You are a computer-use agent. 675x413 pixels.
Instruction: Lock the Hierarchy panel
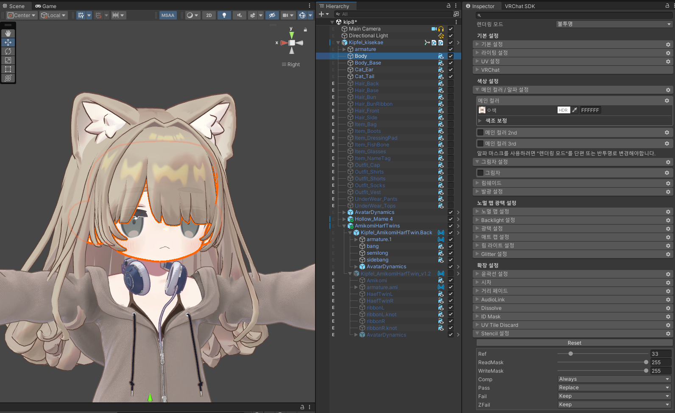point(449,6)
